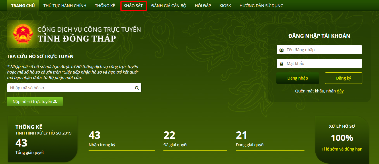The width and height of the screenshot is (379, 164).
Task: Open the HỎI ĐÁP menu item
Action: [203, 6]
